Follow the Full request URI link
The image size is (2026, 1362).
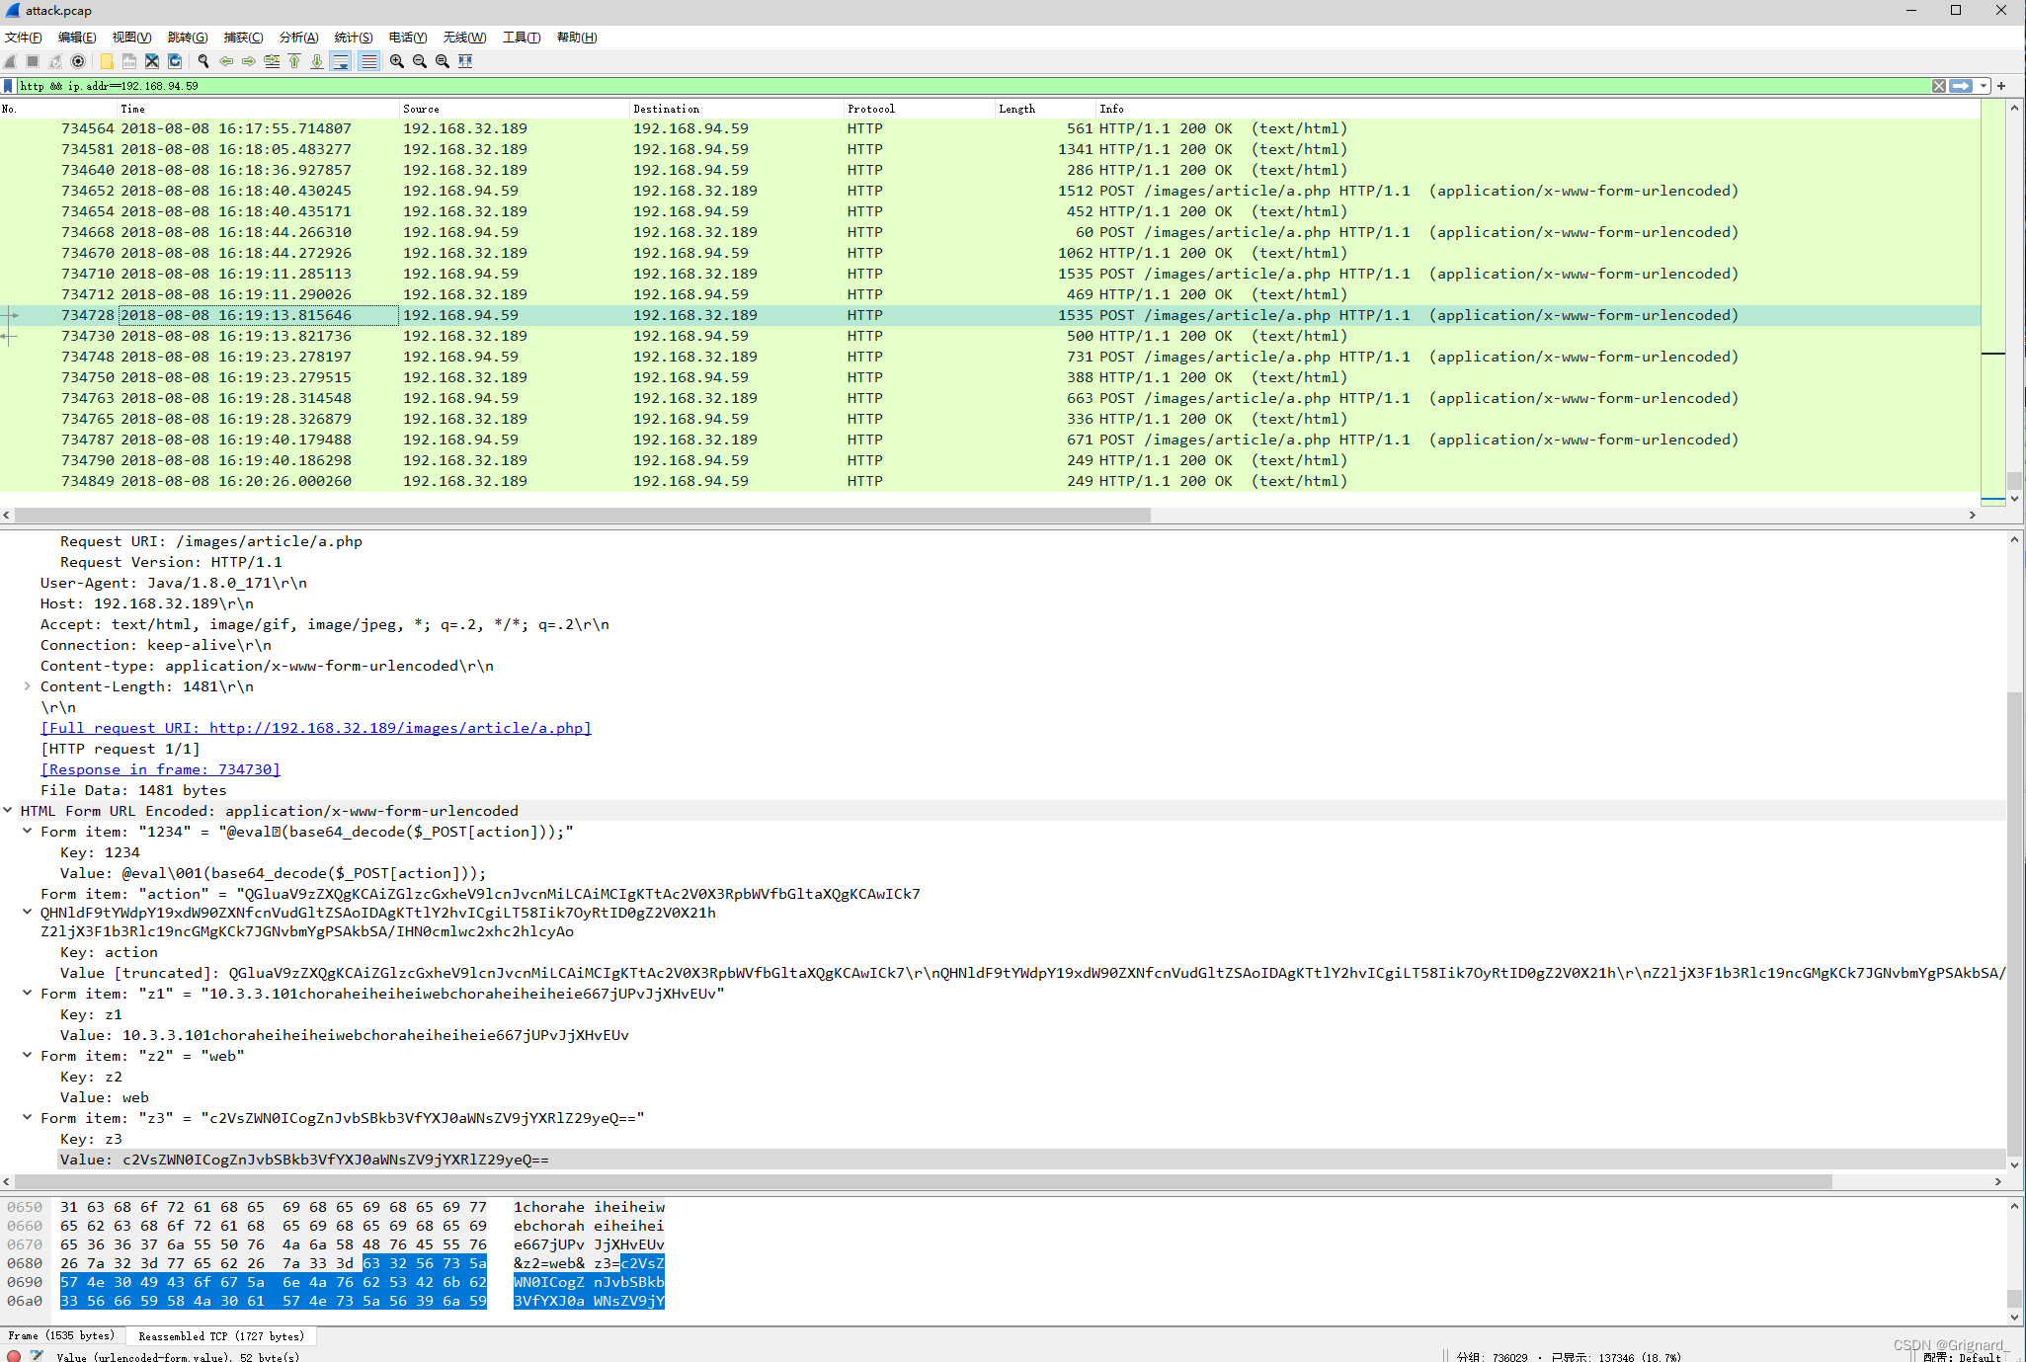[316, 728]
